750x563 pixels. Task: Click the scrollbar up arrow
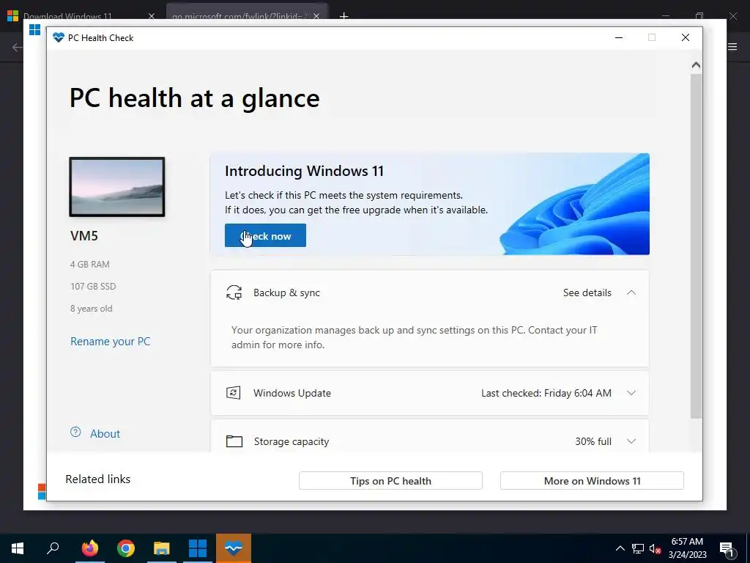click(x=697, y=65)
